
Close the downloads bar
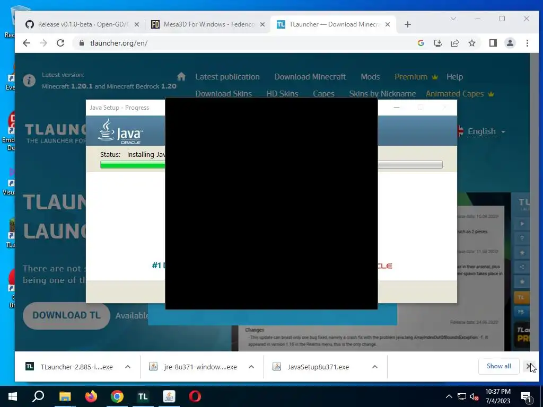pos(529,366)
